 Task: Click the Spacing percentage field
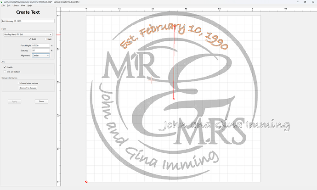click(x=41, y=50)
